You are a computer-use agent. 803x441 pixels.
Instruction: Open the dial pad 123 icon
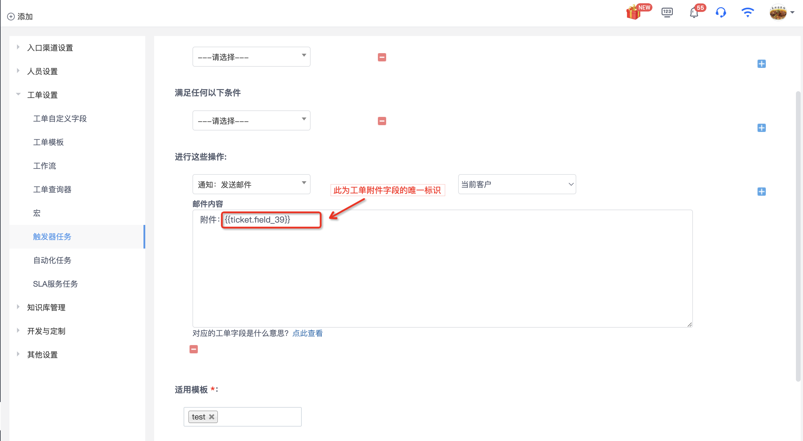tap(667, 12)
